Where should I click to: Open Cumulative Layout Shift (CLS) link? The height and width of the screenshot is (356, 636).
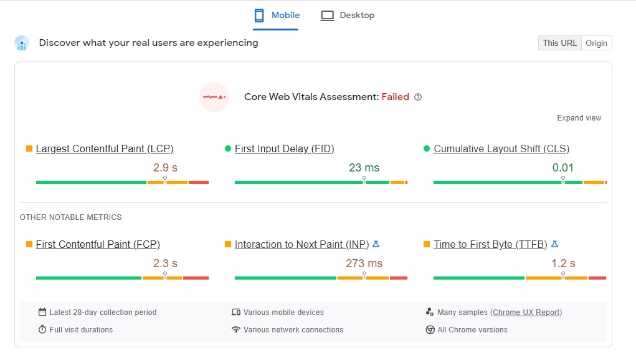coord(501,149)
